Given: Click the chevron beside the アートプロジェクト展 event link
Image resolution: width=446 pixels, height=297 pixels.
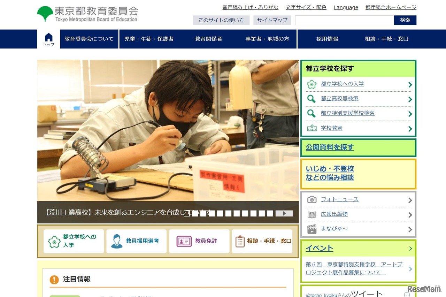Looking at the screenshot, I should (410, 269).
